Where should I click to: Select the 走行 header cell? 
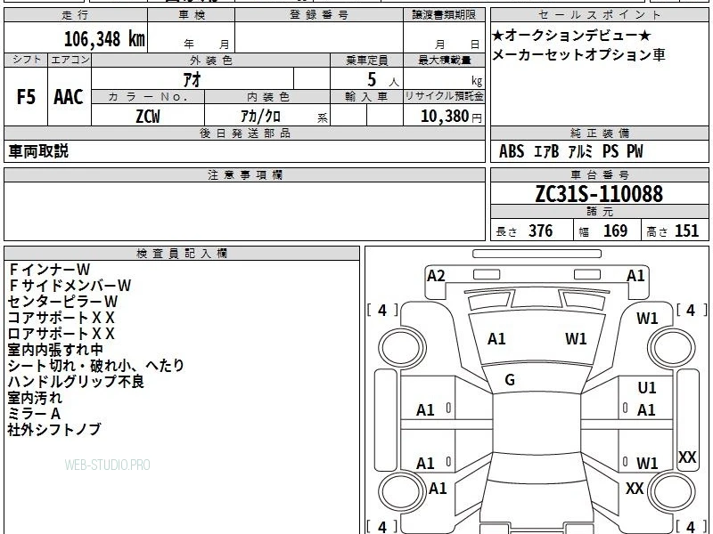(x=76, y=15)
